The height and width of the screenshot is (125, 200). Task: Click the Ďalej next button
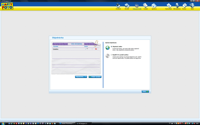[x=145, y=91]
